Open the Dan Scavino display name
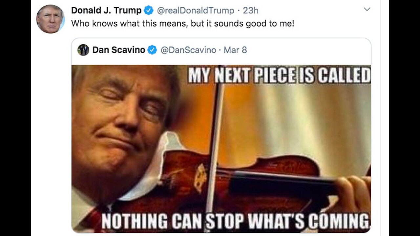This screenshot has width=420, height=236. [118, 50]
